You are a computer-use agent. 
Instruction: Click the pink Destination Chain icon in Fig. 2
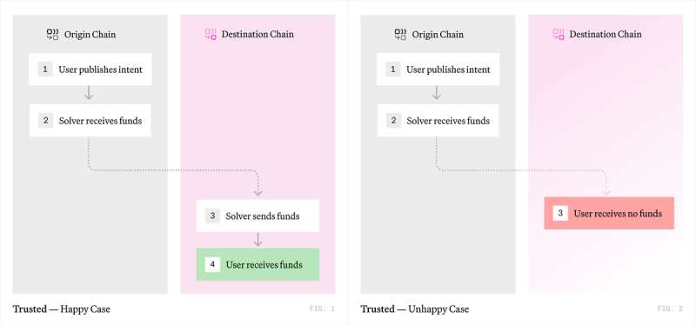coord(559,35)
